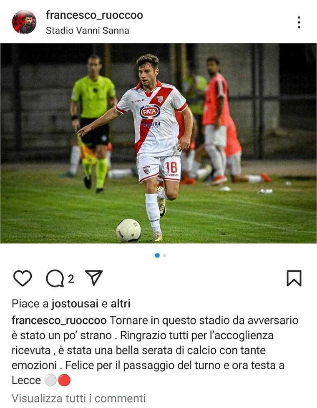Tap the white circle emoji after Lecce
Image resolution: width=317 pixels, height=408 pixels.
click(x=50, y=380)
